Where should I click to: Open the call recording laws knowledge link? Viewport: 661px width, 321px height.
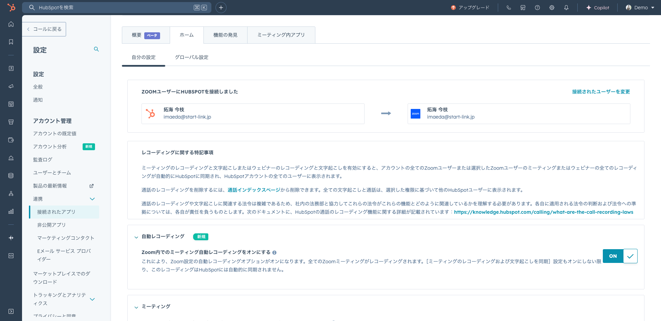tap(543, 212)
